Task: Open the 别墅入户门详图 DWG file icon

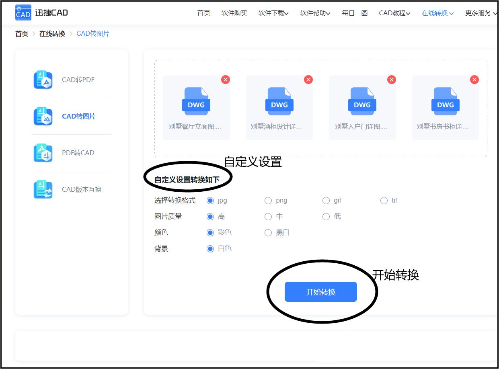Action: click(x=362, y=100)
